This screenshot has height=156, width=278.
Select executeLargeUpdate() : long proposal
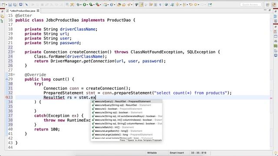pos(126,135)
